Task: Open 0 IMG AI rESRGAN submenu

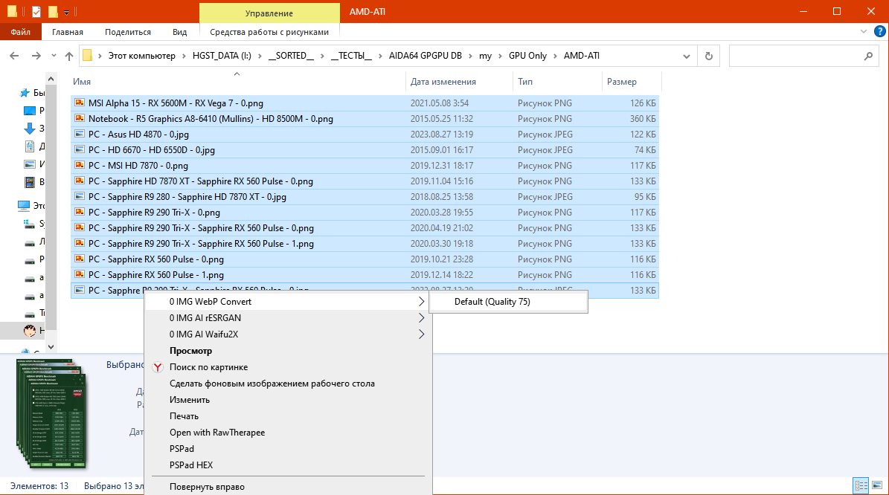Action: point(288,317)
